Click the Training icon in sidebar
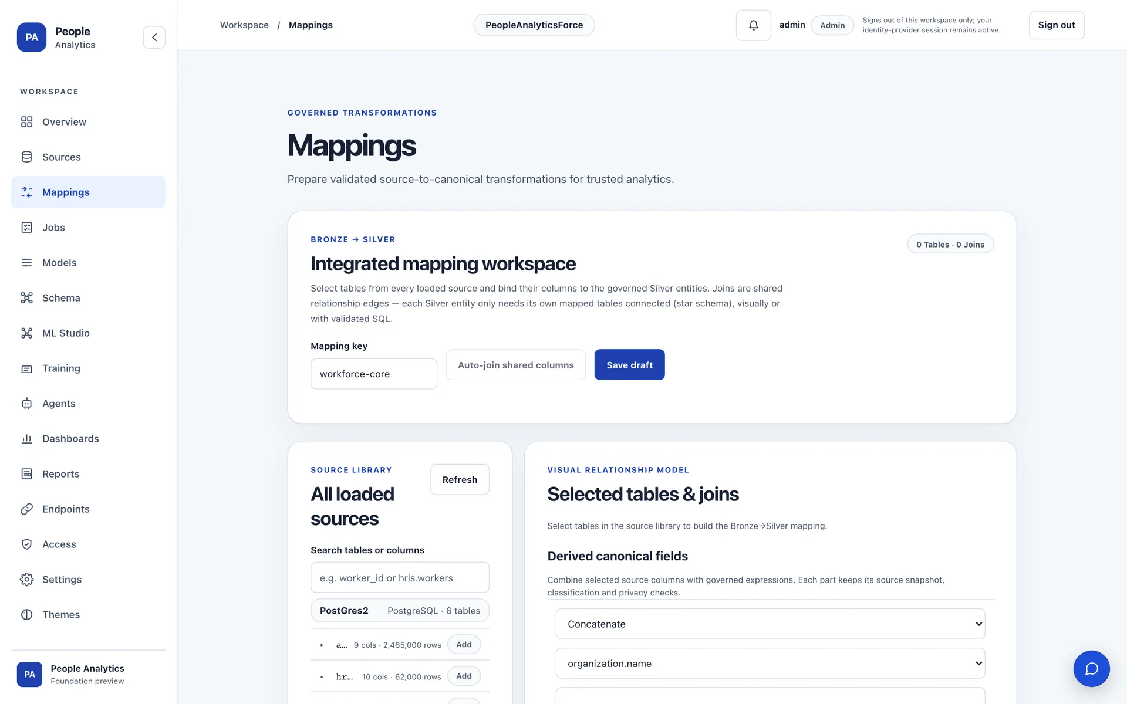The height and width of the screenshot is (704, 1127). click(26, 368)
